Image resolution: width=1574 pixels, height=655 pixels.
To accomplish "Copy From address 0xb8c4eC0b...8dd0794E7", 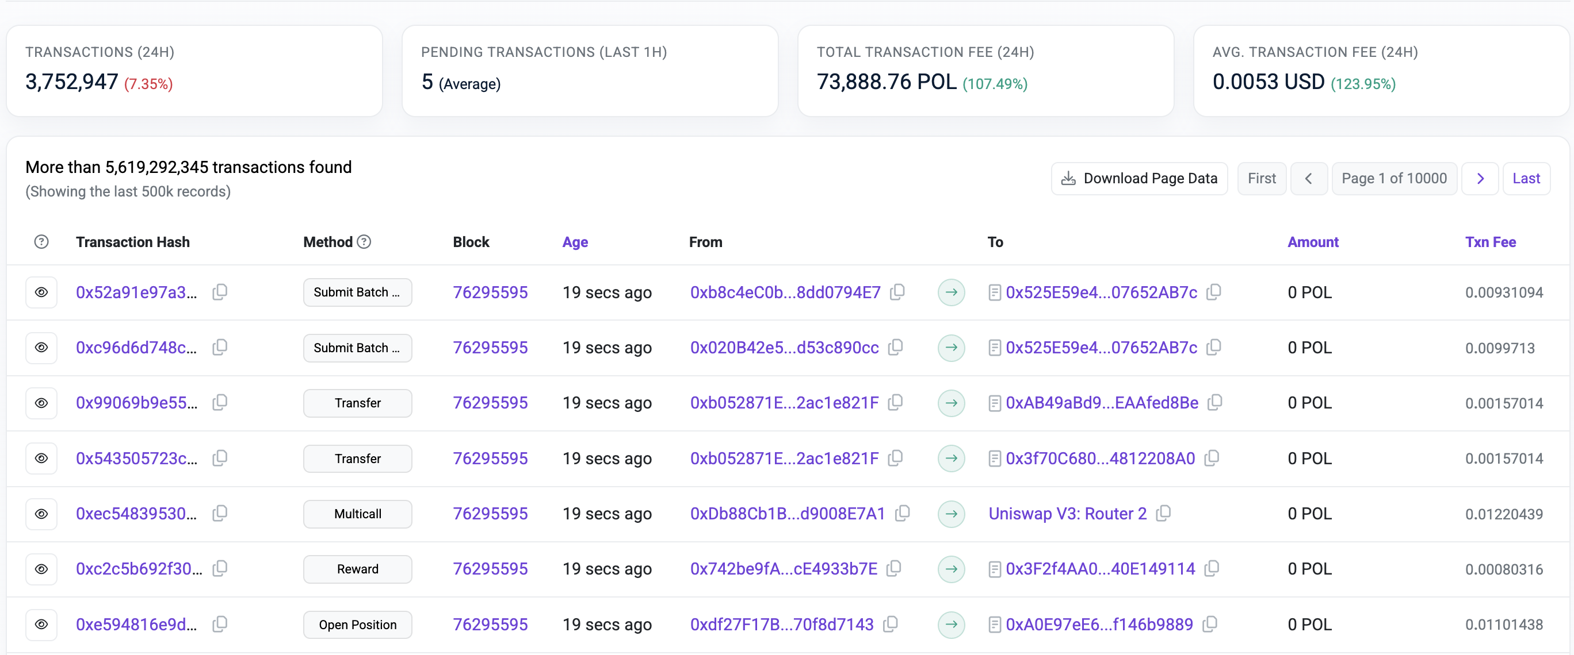I will (897, 292).
